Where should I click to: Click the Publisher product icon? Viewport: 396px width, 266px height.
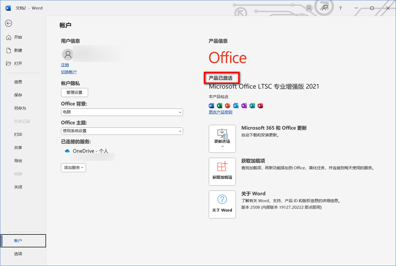tap(252, 106)
